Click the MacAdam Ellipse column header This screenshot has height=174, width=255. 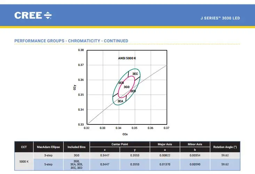[48, 147]
